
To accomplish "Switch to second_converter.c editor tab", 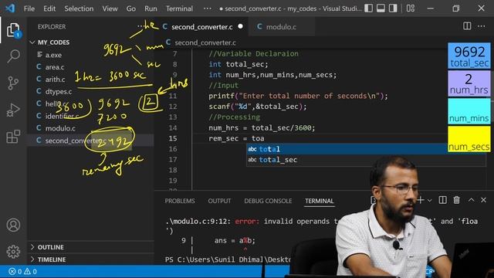I will (x=202, y=27).
